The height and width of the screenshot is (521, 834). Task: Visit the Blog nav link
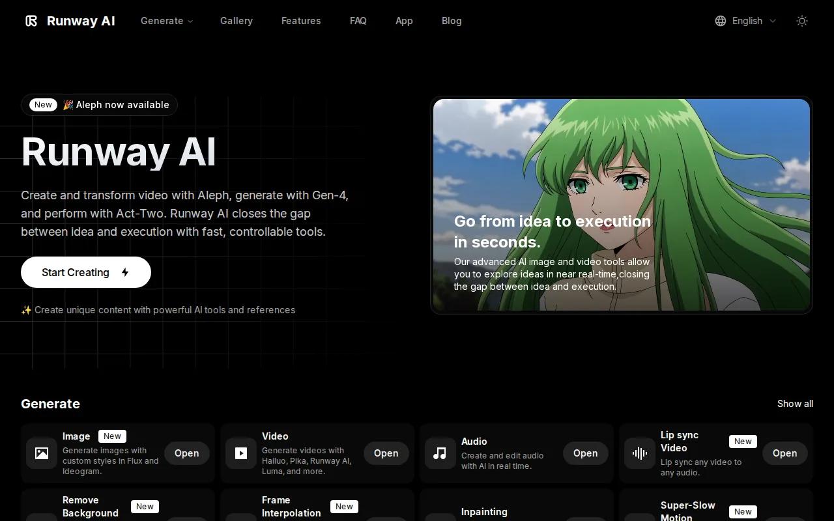pyautogui.click(x=452, y=21)
